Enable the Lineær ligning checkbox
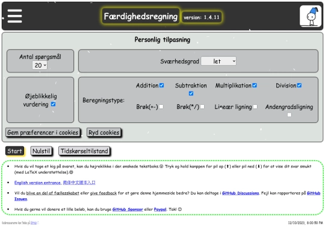 [255, 107]
